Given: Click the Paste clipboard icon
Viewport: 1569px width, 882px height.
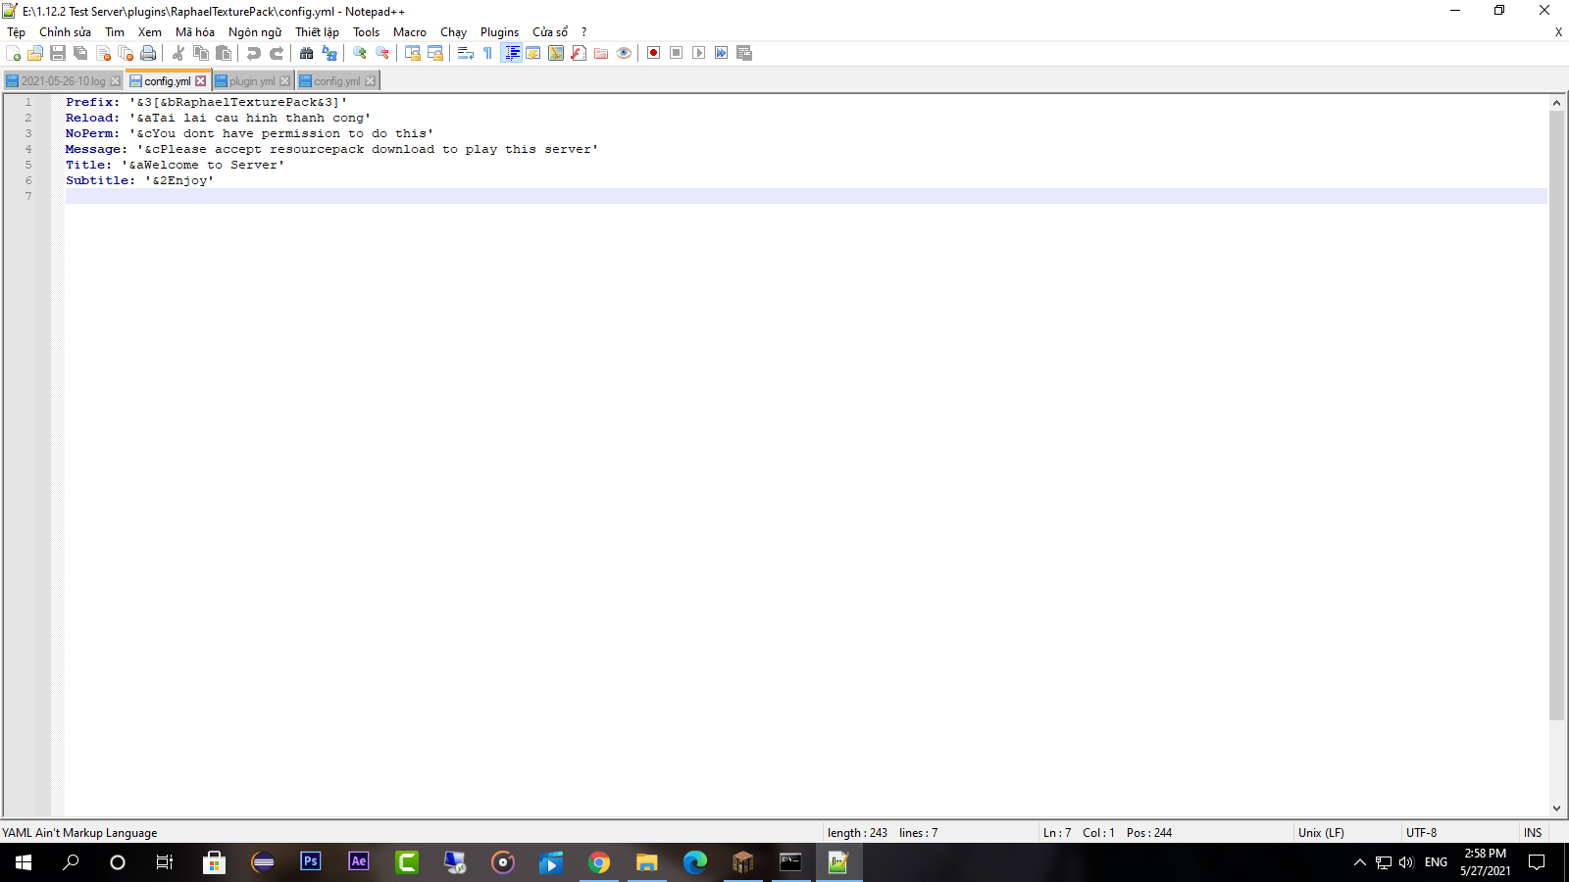Looking at the screenshot, I should pos(224,53).
